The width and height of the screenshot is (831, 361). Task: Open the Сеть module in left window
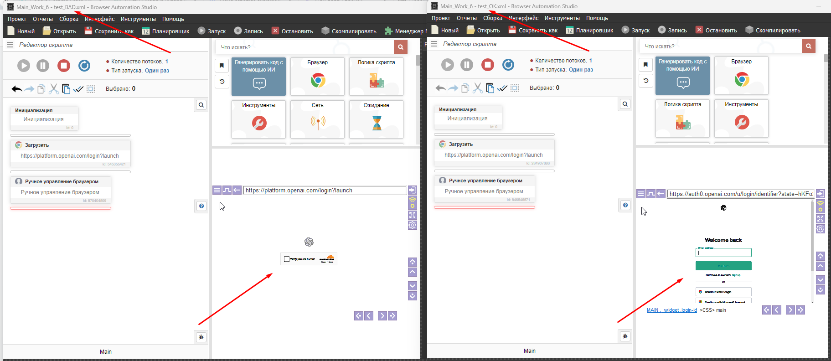point(318,119)
